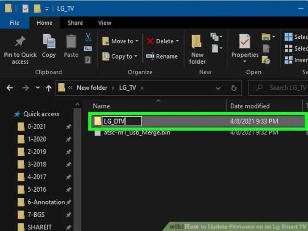Click the address bar folder icon
This screenshot has height=231, width=308.
[x=62, y=88]
